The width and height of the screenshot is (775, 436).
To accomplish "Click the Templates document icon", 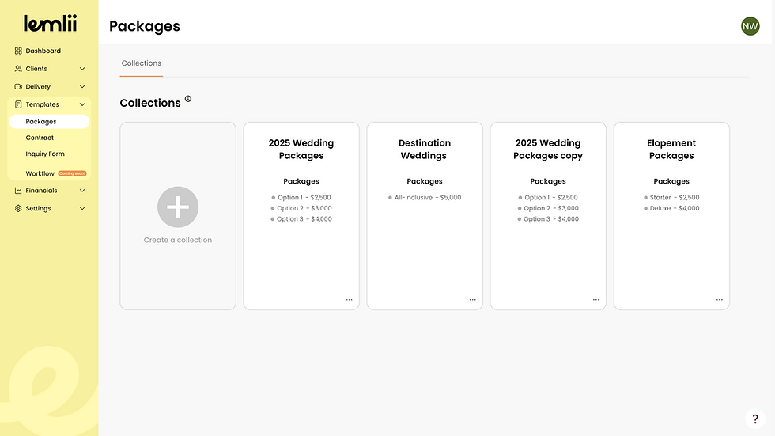I will [x=18, y=104].
